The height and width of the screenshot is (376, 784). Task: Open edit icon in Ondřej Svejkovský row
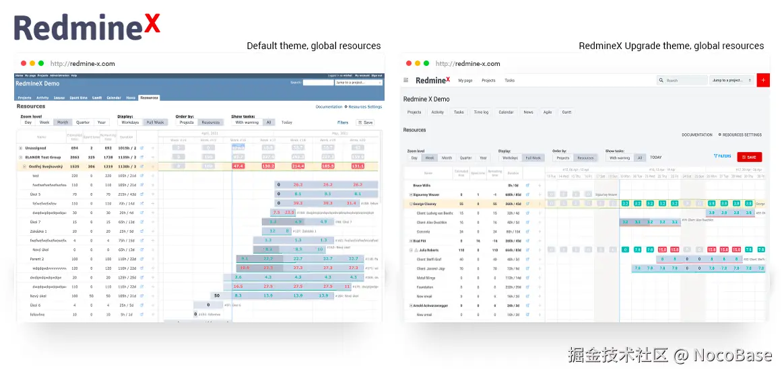click(x=141, y=166)
